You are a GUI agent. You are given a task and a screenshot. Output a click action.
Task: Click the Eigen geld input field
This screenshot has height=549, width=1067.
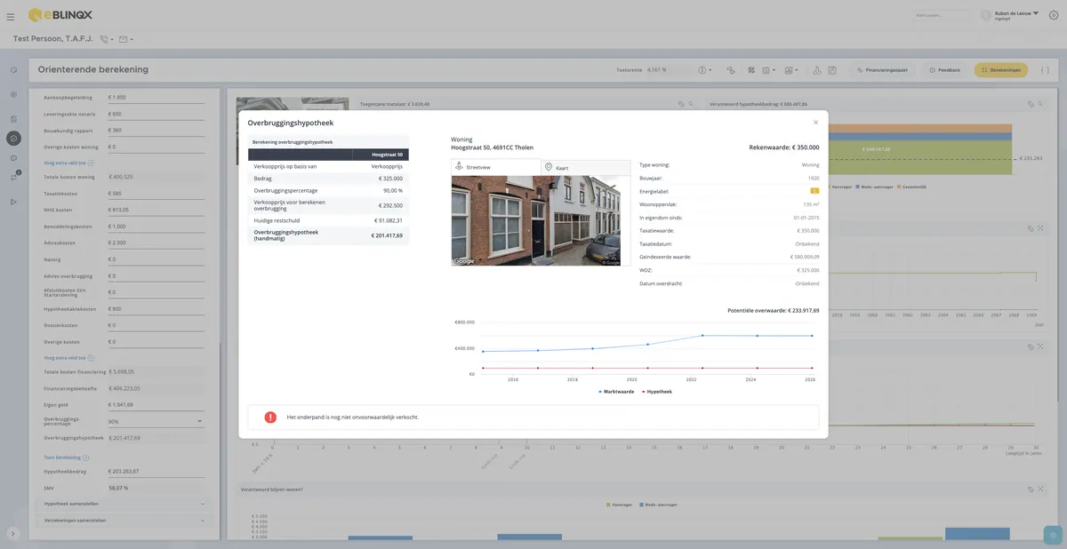click(156, 404)
